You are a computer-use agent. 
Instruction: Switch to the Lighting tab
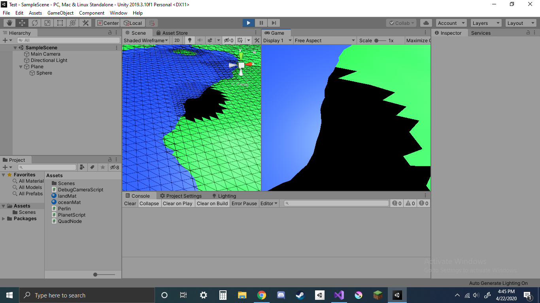(x=224, y=196)
